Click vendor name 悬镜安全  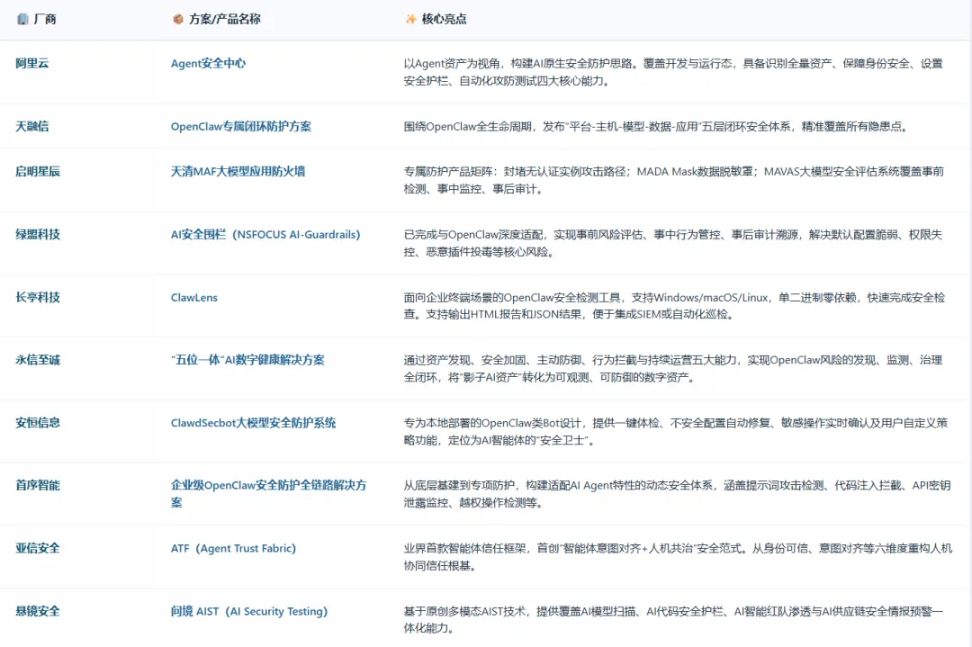pos(38,611)
